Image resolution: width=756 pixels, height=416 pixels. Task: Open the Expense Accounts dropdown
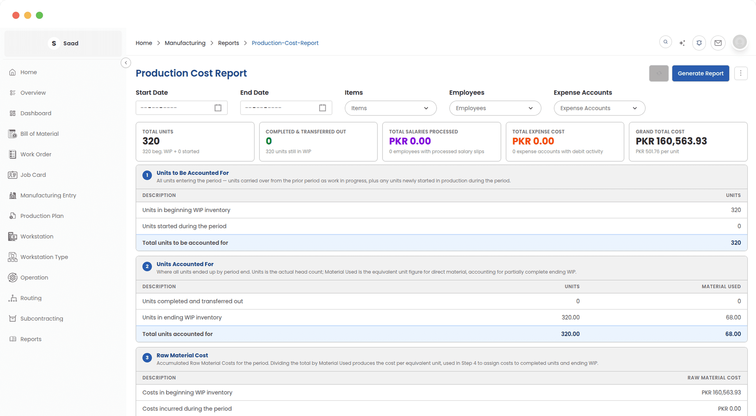click(x=599, y=108)
